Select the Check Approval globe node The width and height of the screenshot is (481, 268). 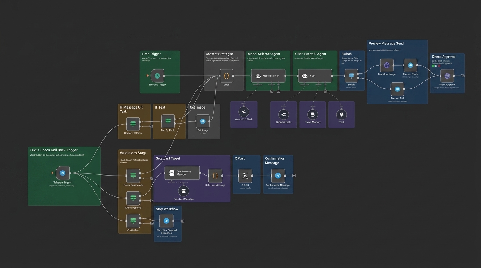(447, 76)
